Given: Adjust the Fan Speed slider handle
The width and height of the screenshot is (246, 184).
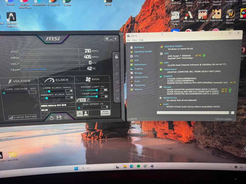Looking at the screenshot, I should tap(79, 108).
